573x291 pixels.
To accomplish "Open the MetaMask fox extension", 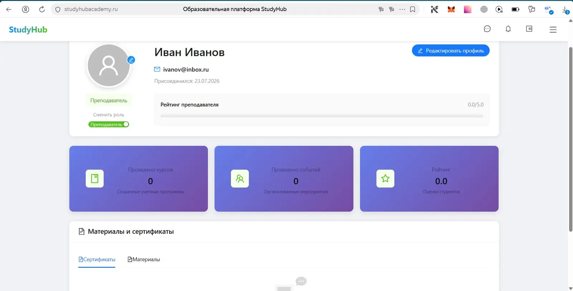I will (x=451, y=9).
